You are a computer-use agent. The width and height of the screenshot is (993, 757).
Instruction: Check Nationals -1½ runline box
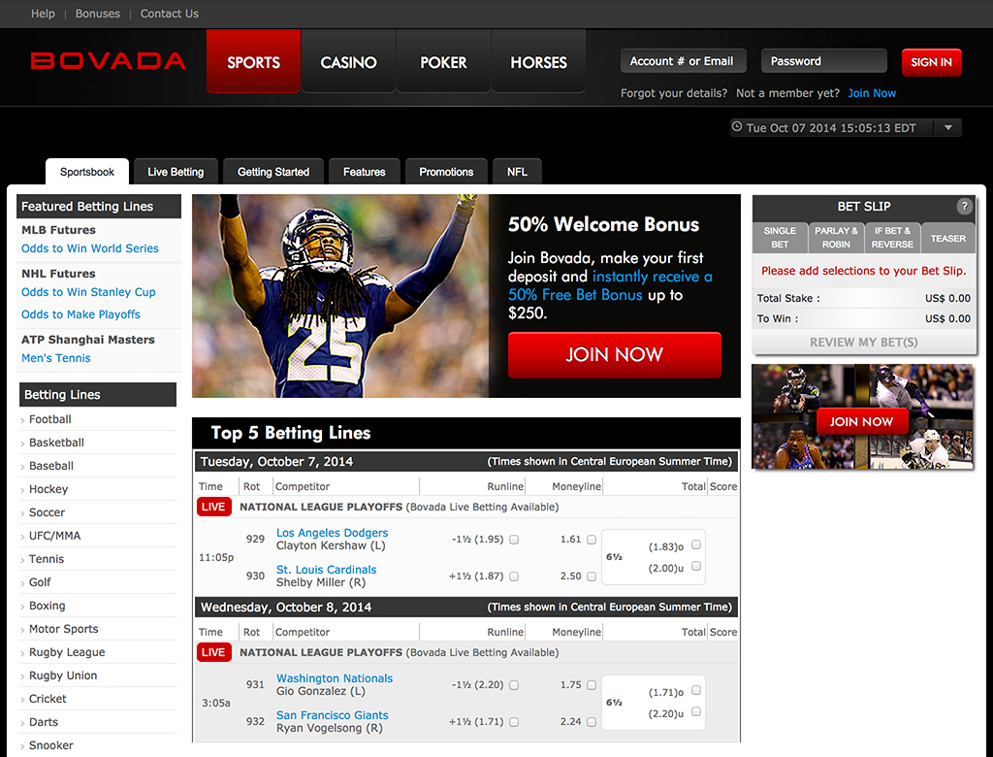[x=514, y=685]
